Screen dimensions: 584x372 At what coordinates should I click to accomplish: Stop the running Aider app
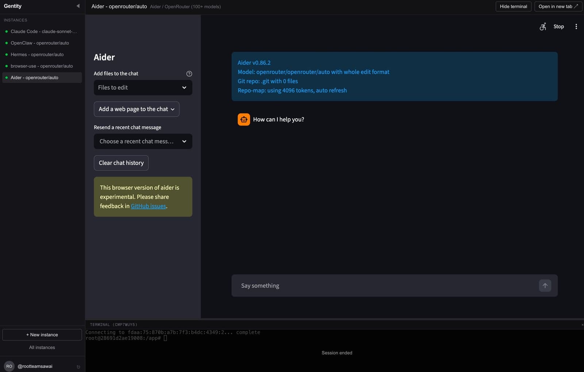pyautogui.click(x=558, y=27)
